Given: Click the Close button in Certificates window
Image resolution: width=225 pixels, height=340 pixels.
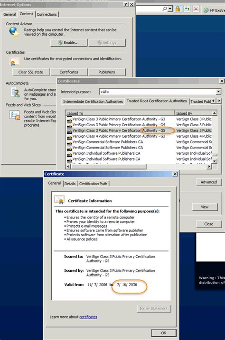Looking at the screenshot, I should 208,224.
